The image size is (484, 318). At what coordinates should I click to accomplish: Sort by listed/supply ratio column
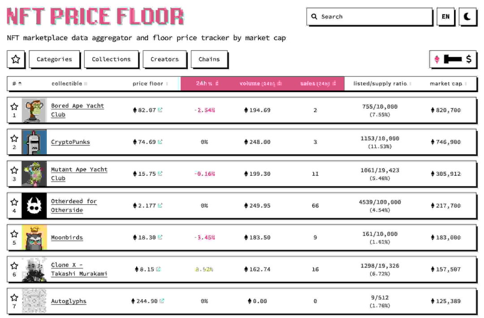coord(382,84)
